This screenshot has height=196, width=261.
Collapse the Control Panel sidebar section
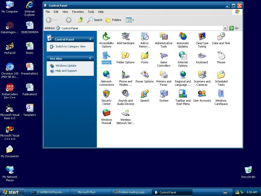pos(90,39)
